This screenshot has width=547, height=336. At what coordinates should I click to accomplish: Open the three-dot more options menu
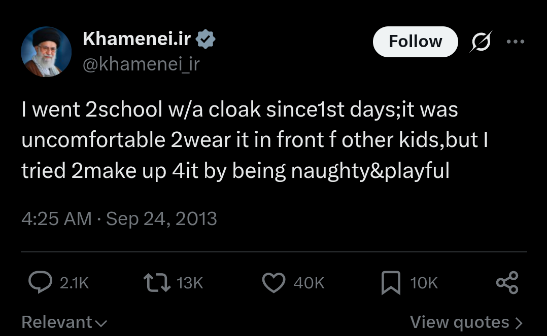[515, 42]
